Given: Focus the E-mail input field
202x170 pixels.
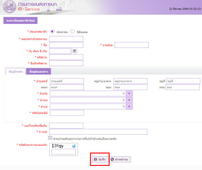Looking at the screenshot, I should tap(98, 132).
